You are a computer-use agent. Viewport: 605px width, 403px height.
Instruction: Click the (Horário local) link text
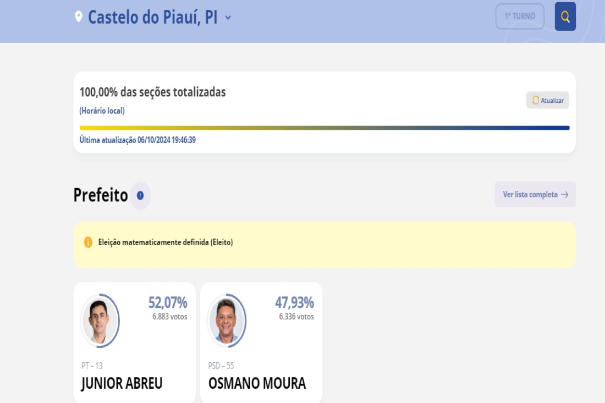point(102,111)
